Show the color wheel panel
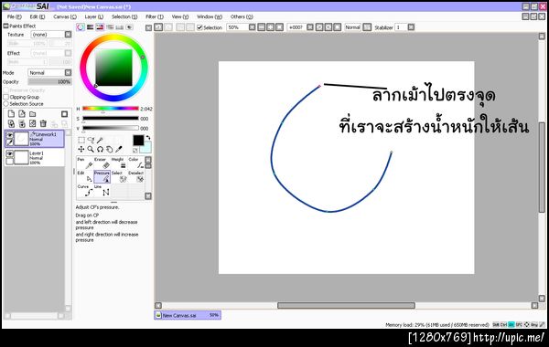The image size is (549, 347). (x=81, y=27)
